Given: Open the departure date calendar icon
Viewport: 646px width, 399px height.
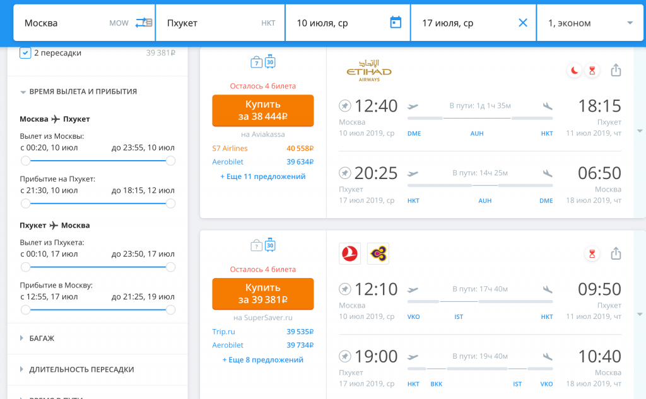Looking at the screenshot, I should tap(396, 23).
